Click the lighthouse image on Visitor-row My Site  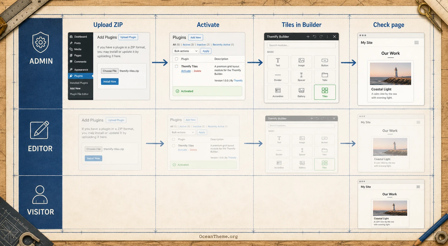tap(390, 208)
